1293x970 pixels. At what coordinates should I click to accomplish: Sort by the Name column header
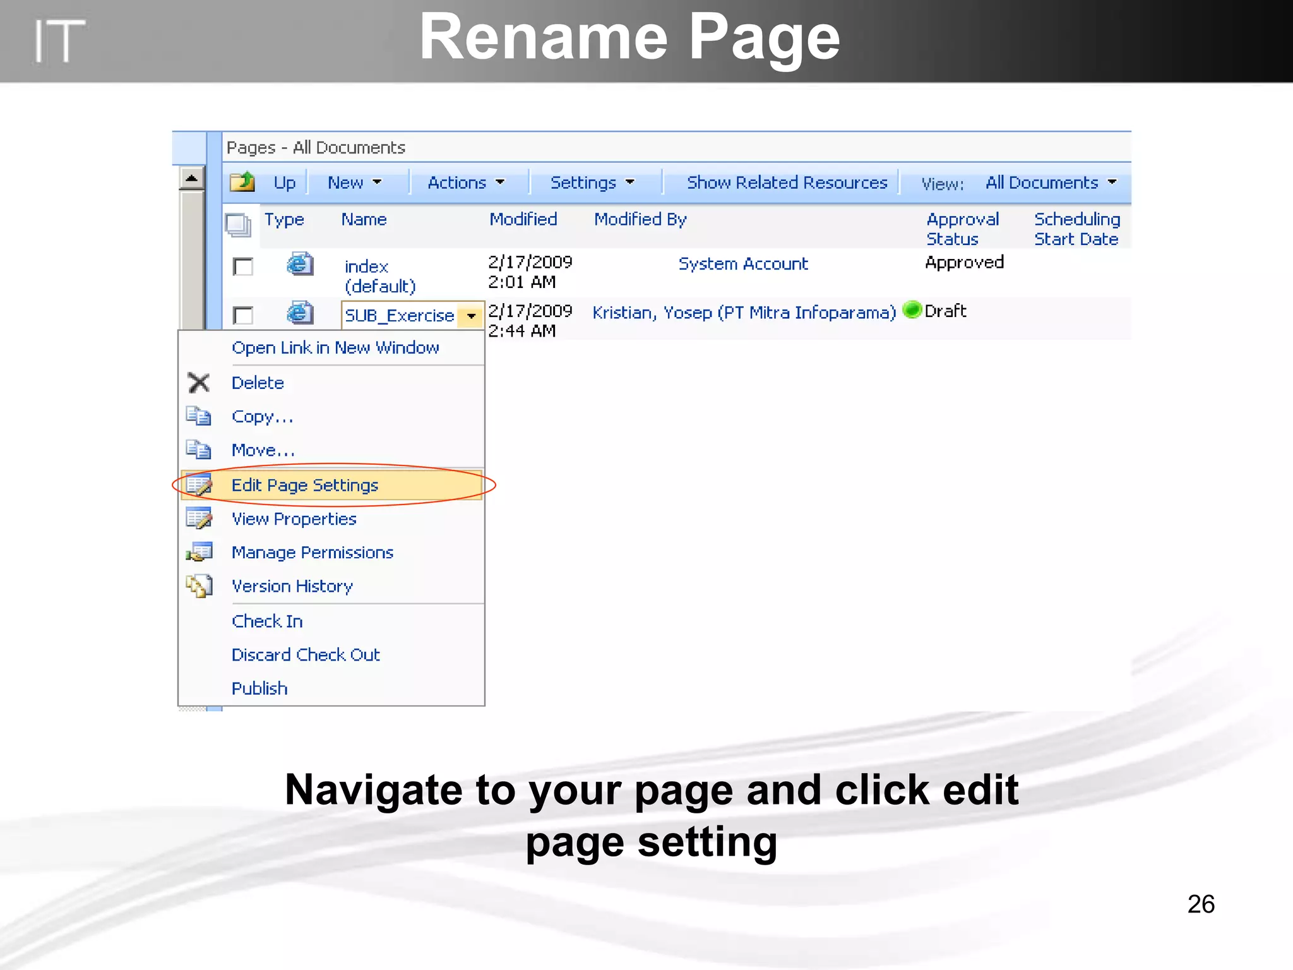pyautogui.click(x=364, y=219)
